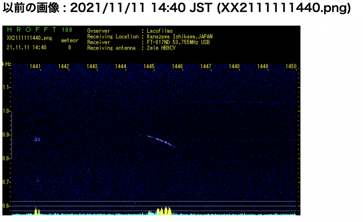
Task: Click the 'Receiver' label
Action: [99, 42]
